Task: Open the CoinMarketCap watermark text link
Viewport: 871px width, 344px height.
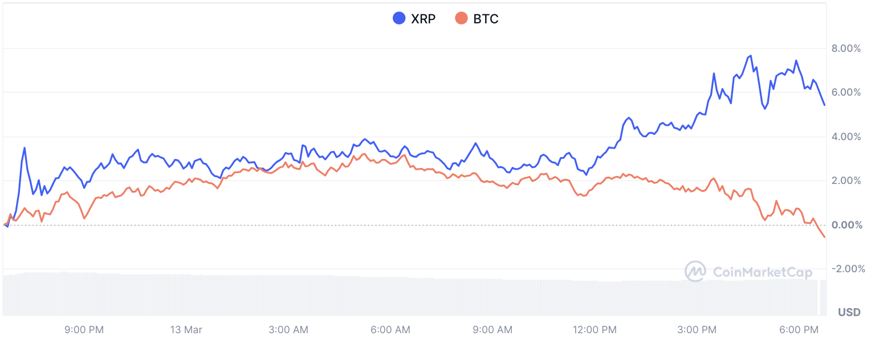Action: (762, 272)
